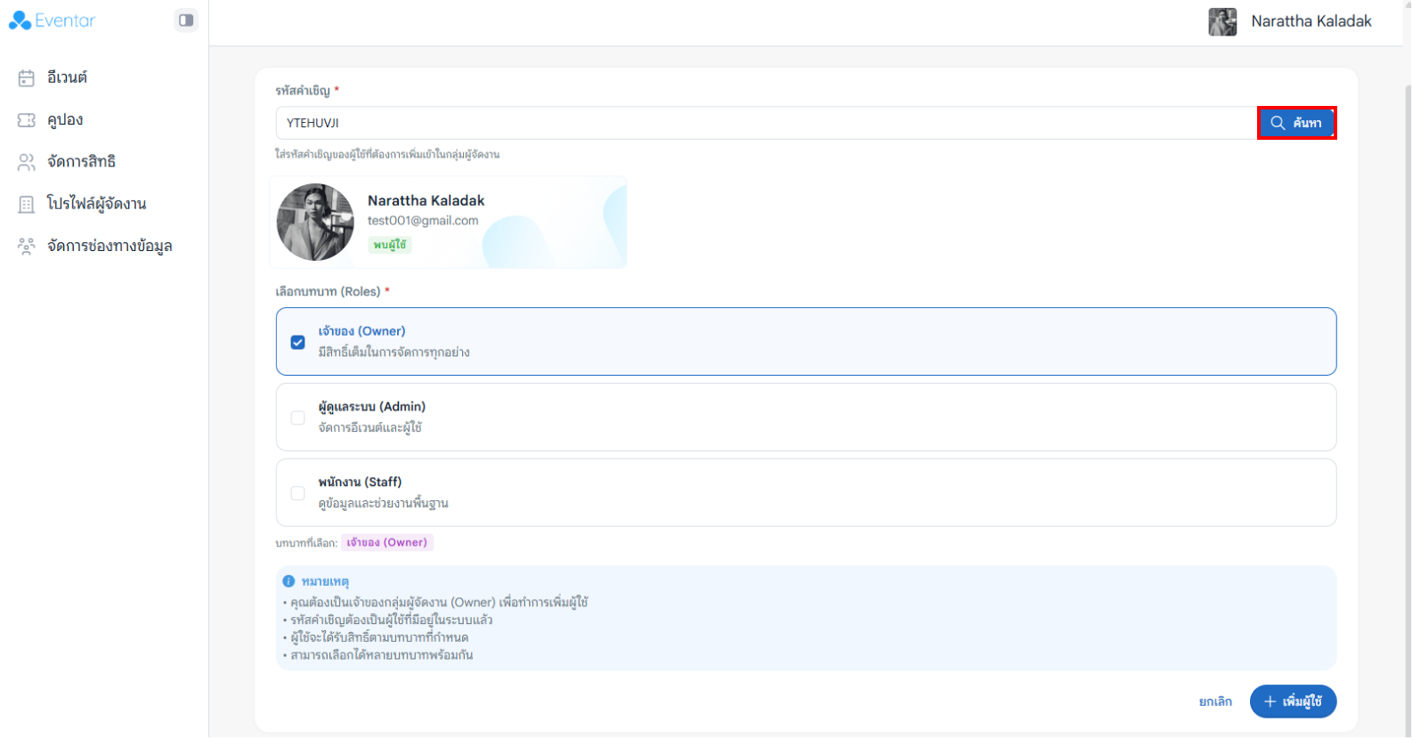Click the เพิ่มผู้ใช้ add user button
This screenshot has width=1412, height=738.
tap(1293, 702)
